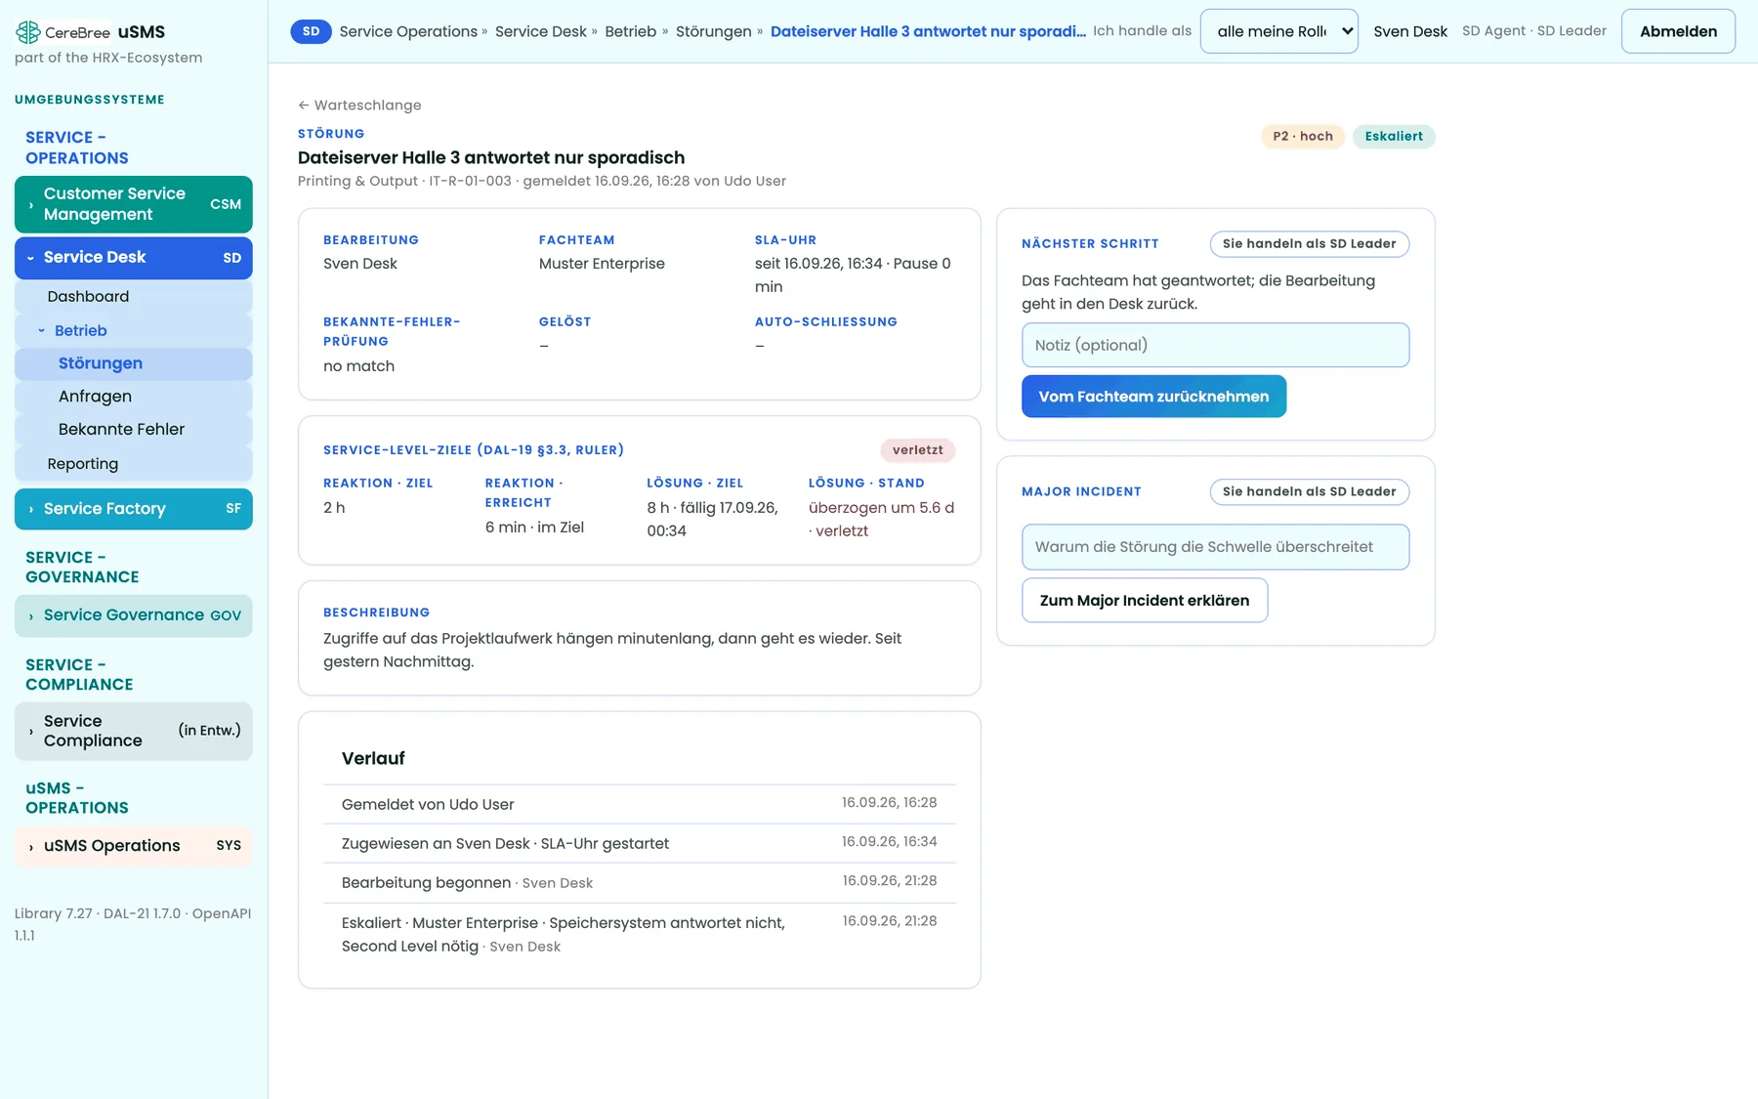Open the role selector dropdown
Viewport: 1758px width, 1099px height.
(x=1278, y=31)
